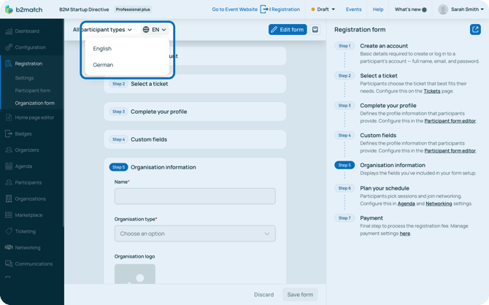Click the globe icon beside EN
This screenshot has width=489, height=305.
146,30
